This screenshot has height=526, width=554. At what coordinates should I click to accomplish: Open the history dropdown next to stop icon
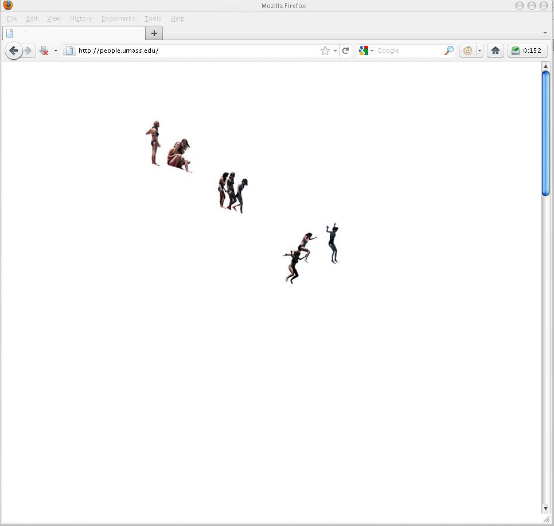pos(56,51)
